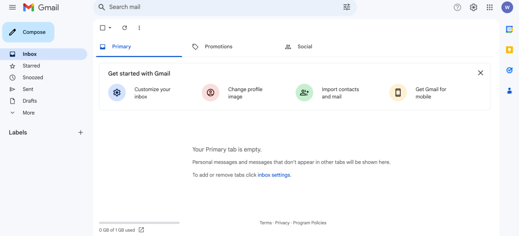Screen dimensions: 519x236
Task: Switch to the Social tab
Action: pyautogui.click(x=304, y=47)
